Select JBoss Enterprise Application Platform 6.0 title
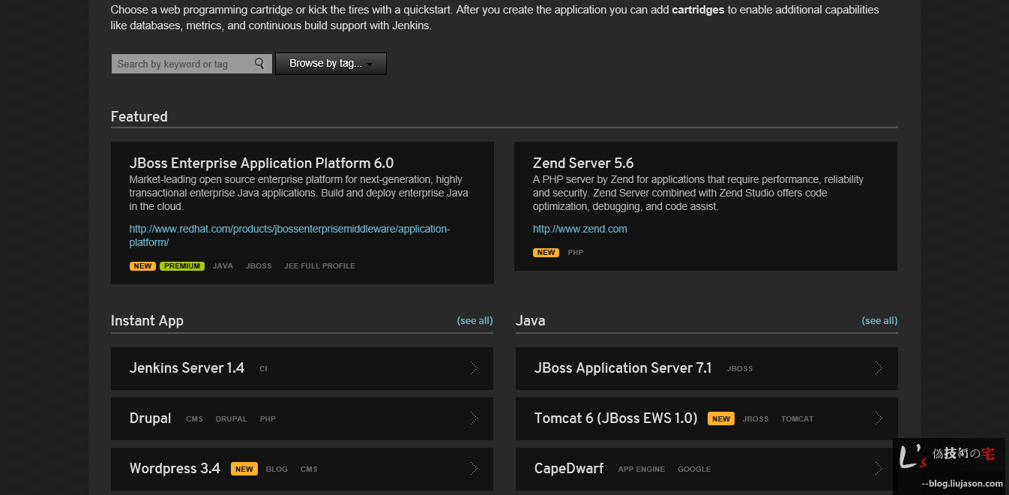The height and width of the screenshot is (495, 1009). (x=262, y=163)
